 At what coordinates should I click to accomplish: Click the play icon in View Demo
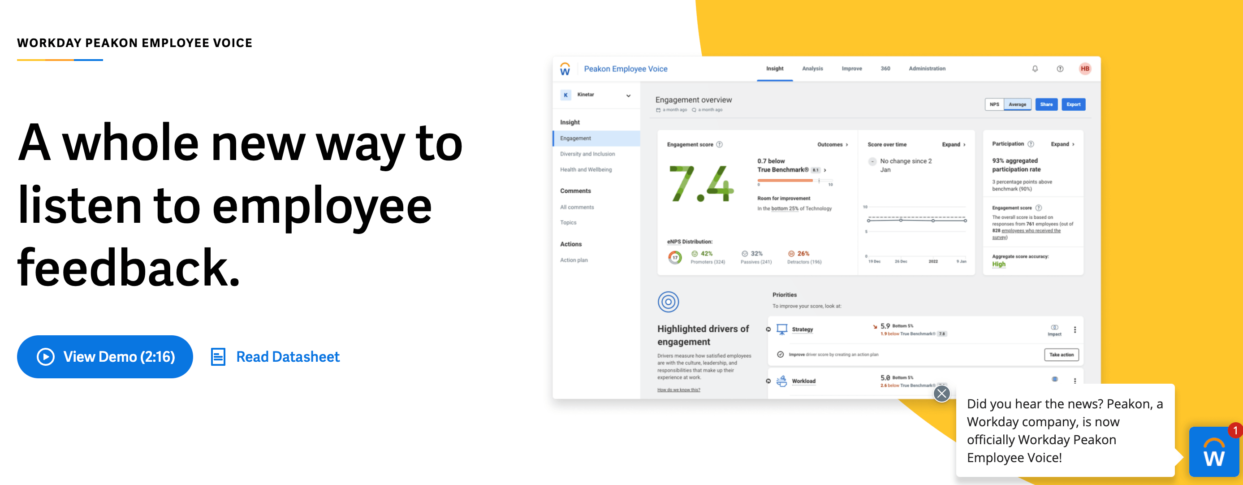click(46, 357)
